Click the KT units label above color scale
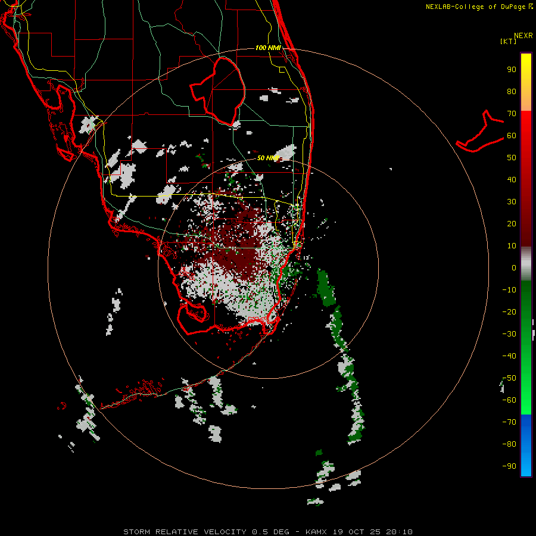 pos(508,41)
